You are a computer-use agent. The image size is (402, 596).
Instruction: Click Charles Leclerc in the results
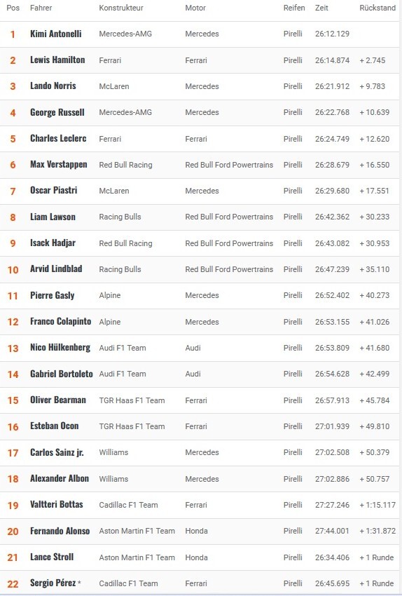point(58,138)
